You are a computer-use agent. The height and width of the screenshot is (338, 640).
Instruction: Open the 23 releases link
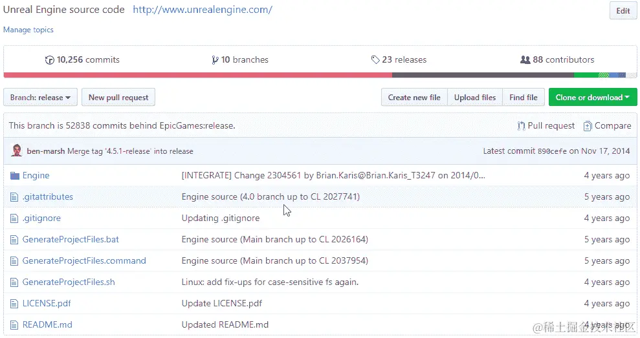(399, 60)
